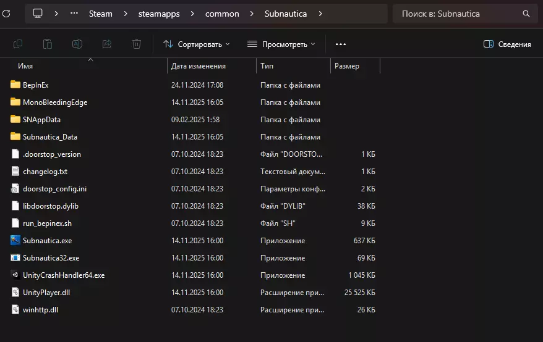The width and height of the screenshot is (543, 342).
Task: Click the This PC monitor icon in address bar
Action: click(38, 14)
